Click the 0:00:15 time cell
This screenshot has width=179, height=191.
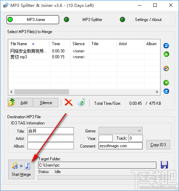[x=58, y=57]
